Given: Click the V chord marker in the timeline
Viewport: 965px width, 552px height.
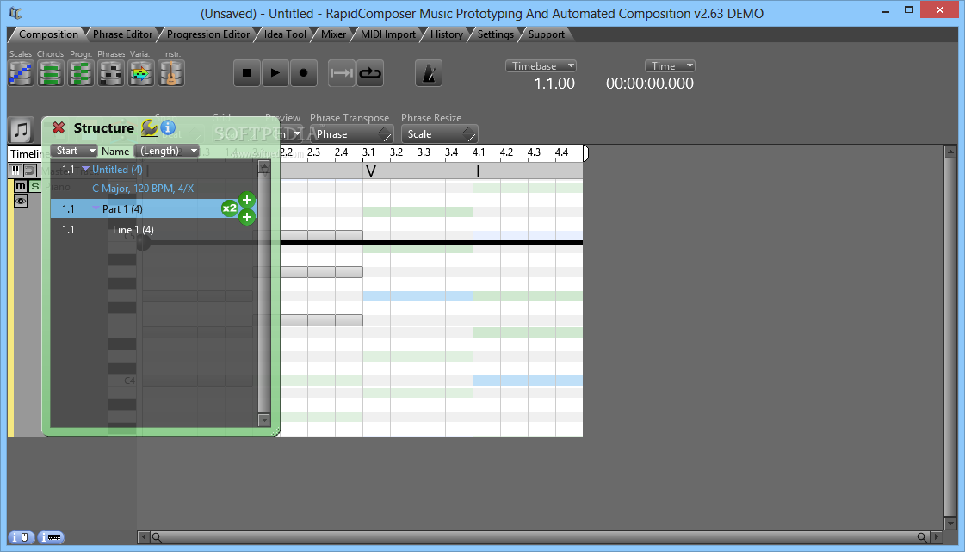Looking at the screenshot, I should 370,171.
